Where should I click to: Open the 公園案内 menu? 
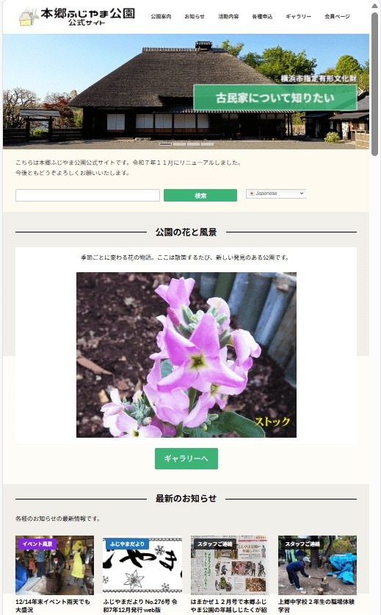point(161,16)
